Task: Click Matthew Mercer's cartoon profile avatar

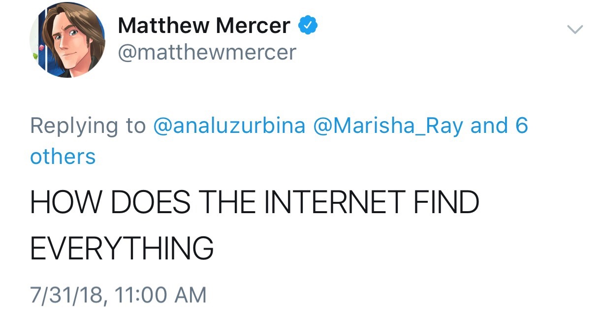Action: point(68,40)
